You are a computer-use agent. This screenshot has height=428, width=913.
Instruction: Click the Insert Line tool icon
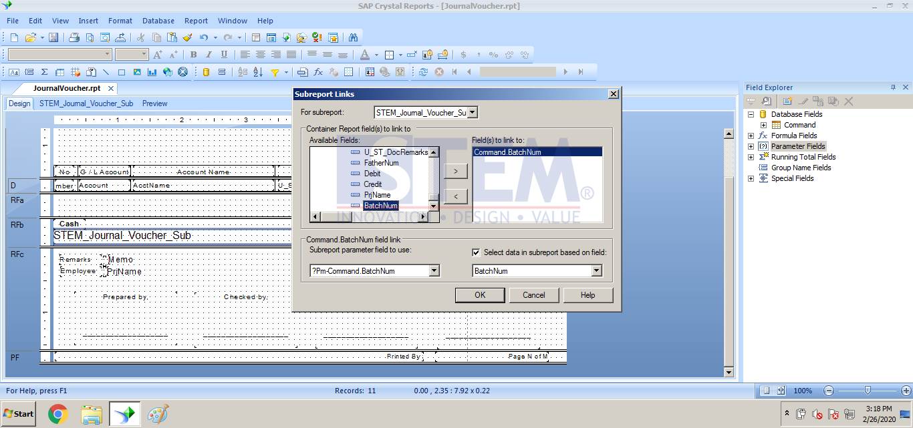(106, 72)
